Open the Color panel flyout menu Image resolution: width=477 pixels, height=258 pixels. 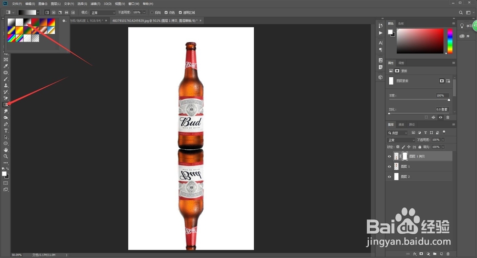(x=453, y=23)
